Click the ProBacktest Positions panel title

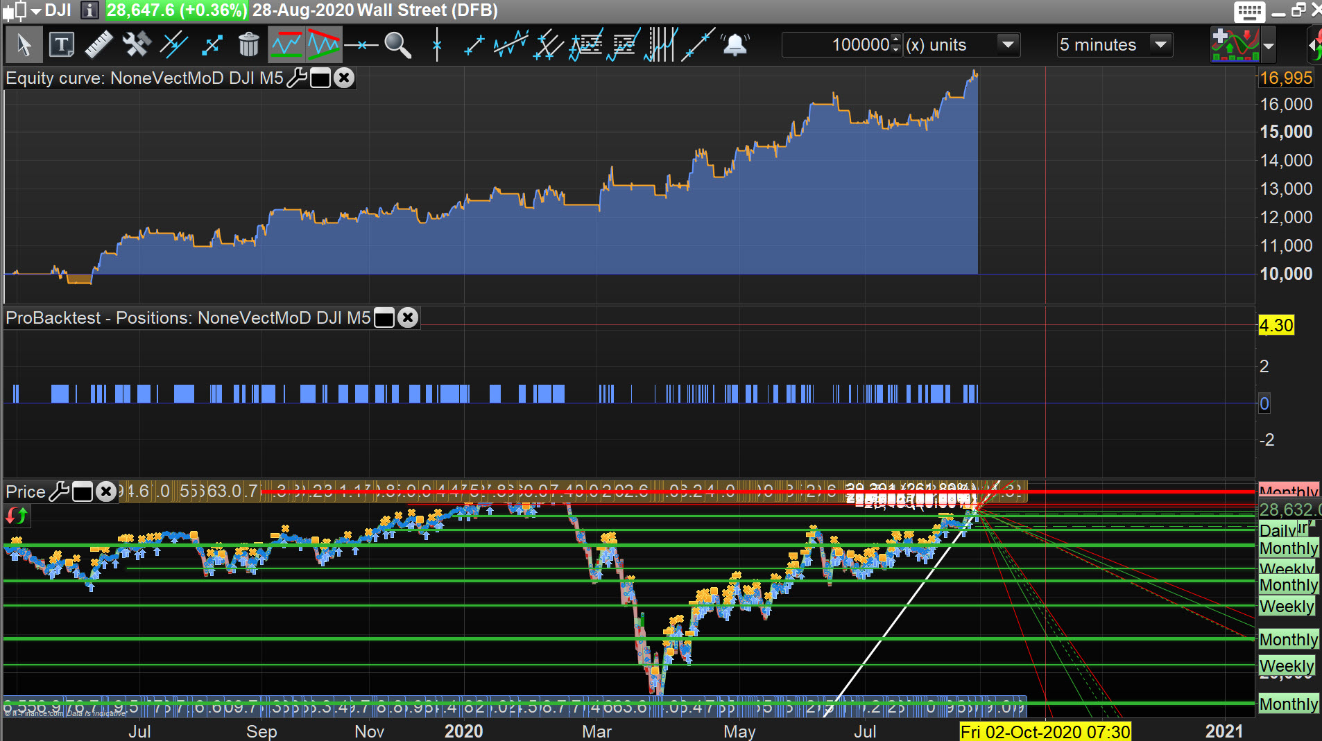(x=188, y=317)
